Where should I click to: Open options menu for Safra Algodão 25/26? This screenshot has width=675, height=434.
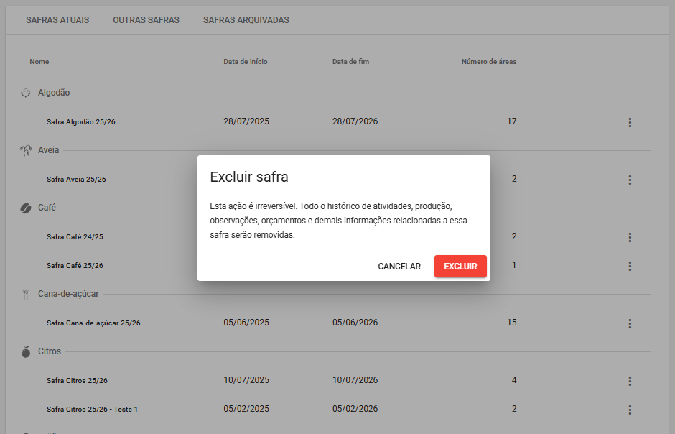pos(630,122)
